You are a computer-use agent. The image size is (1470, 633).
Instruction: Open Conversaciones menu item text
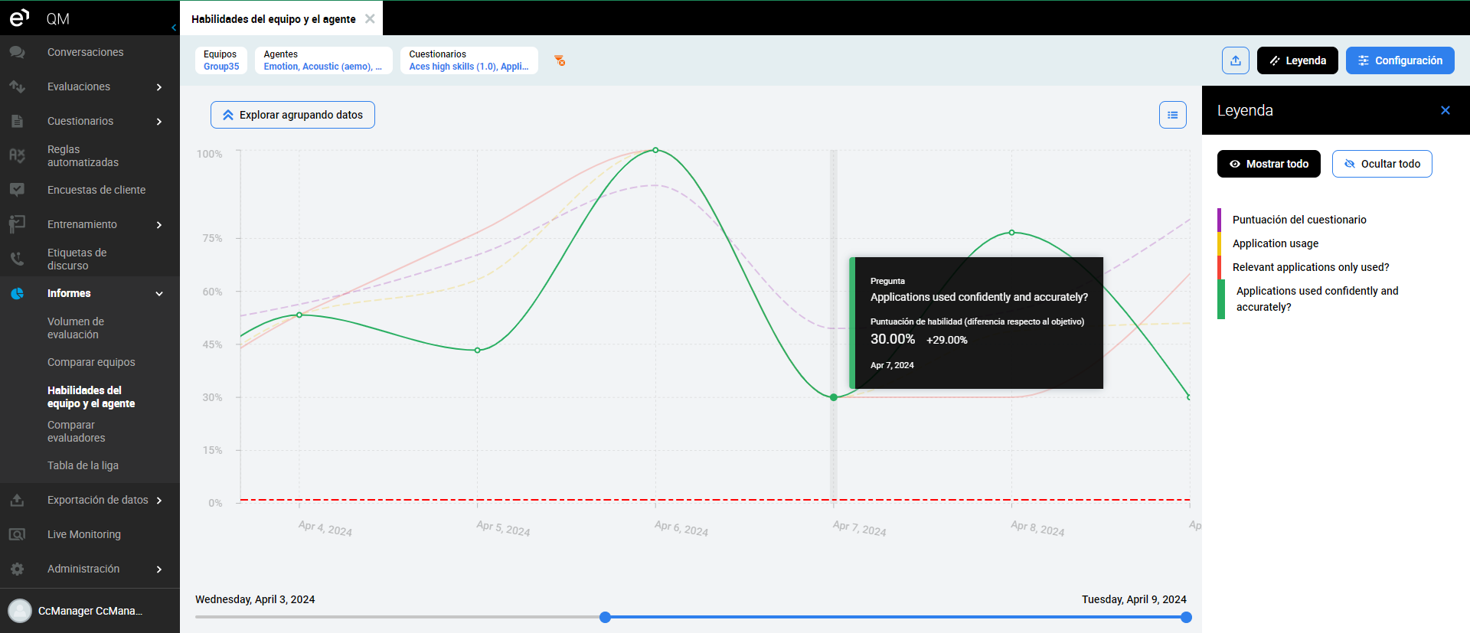point(85,52)
